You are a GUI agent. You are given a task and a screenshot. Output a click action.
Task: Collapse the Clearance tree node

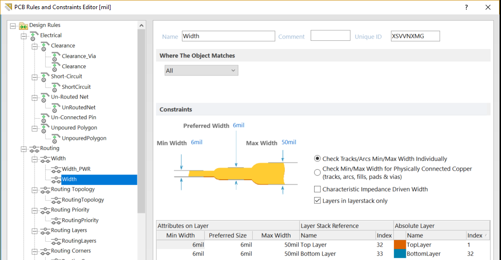[x=35, y=47]
